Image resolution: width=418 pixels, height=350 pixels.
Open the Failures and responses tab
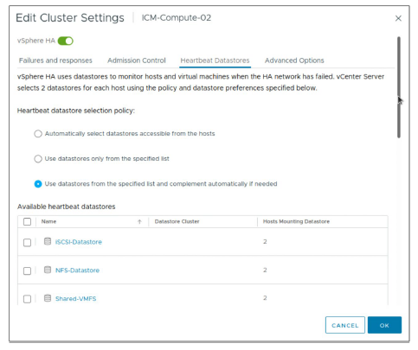[x=55, y=60]
